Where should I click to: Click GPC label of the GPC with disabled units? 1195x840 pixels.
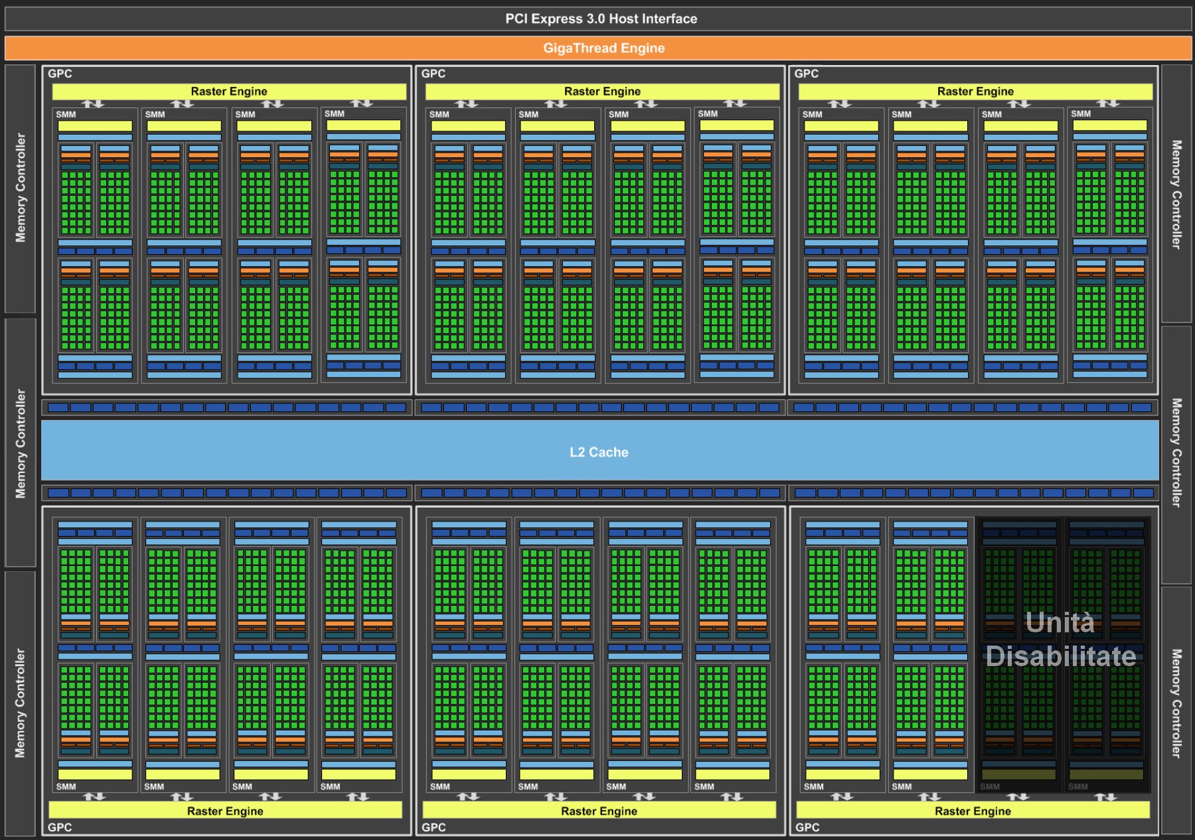tap(807, 827)
